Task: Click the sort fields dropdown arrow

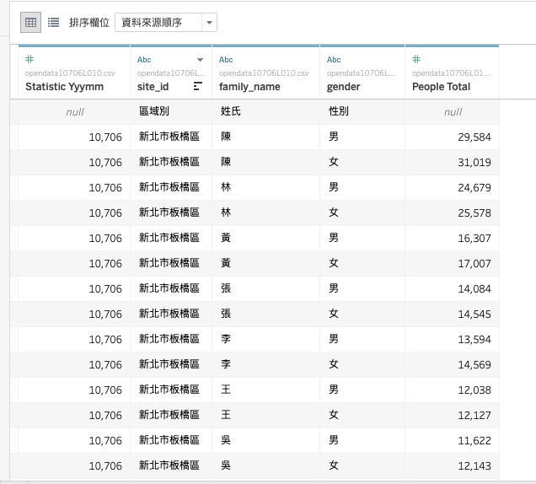Action: coord(209,23)
